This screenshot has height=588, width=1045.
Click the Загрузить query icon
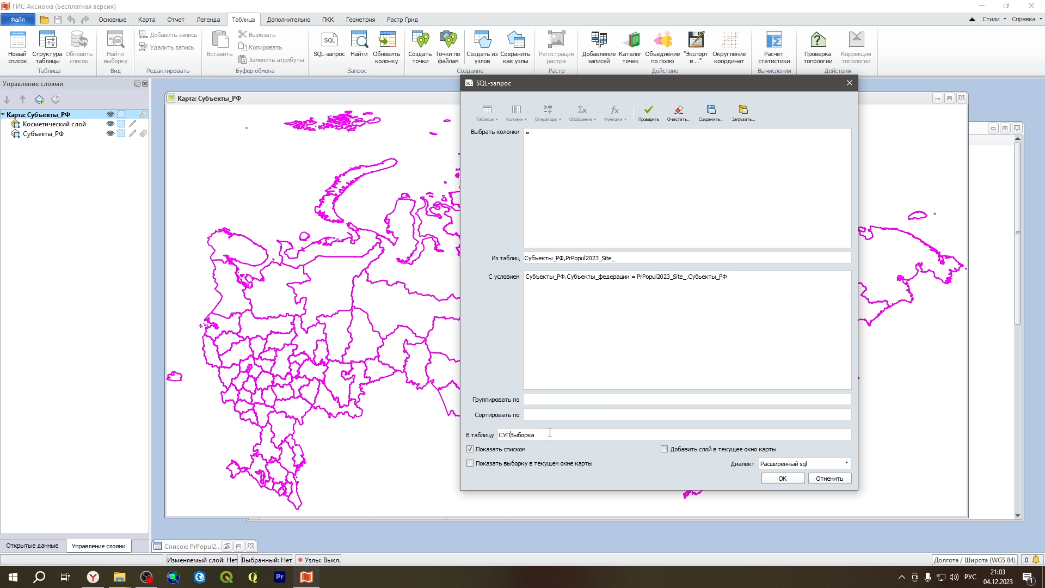pyautogui.click(x=743, y=111)
